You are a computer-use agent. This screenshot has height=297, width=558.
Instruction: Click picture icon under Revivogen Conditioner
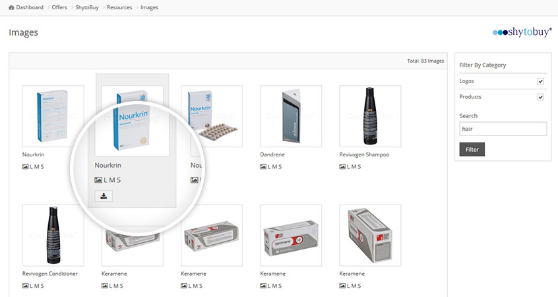coord(25,286)
